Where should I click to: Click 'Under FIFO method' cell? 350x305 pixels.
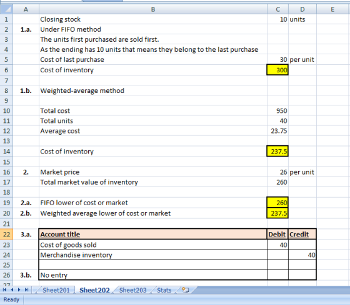point(153,29)
